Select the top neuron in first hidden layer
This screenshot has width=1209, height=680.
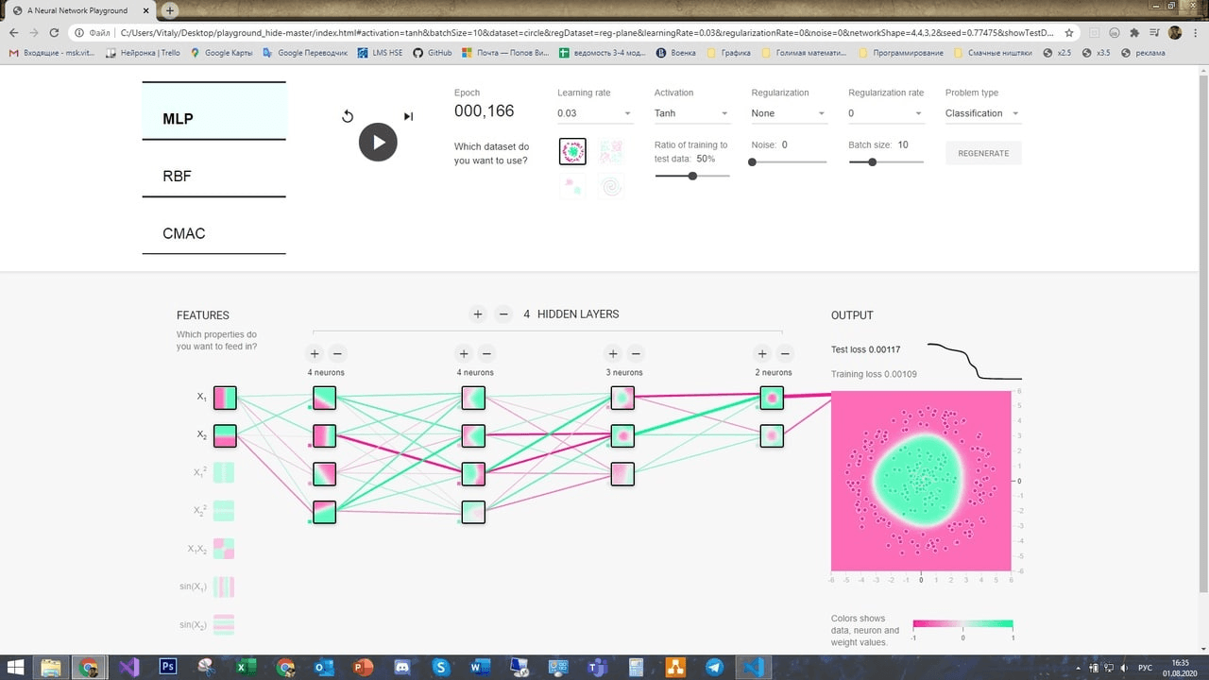pos(324,398)
